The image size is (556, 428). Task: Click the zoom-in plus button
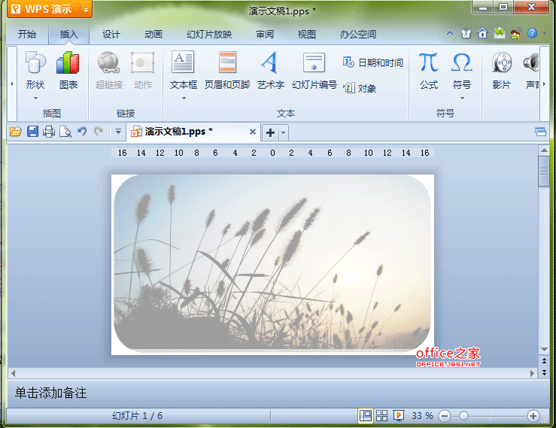pos(533,416)
